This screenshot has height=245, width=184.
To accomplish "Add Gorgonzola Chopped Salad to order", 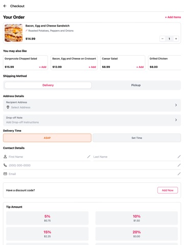I will click(43, 67).
